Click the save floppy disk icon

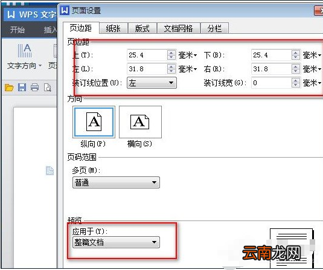point(22,88)
